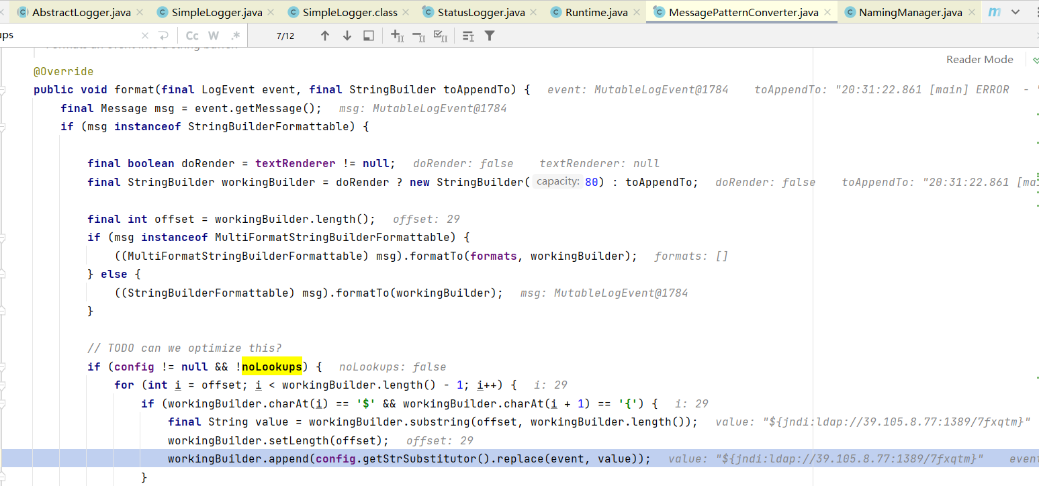Close the NamingManager.java tab
This screenshot has height=486, width=1039.
[970, 12]
